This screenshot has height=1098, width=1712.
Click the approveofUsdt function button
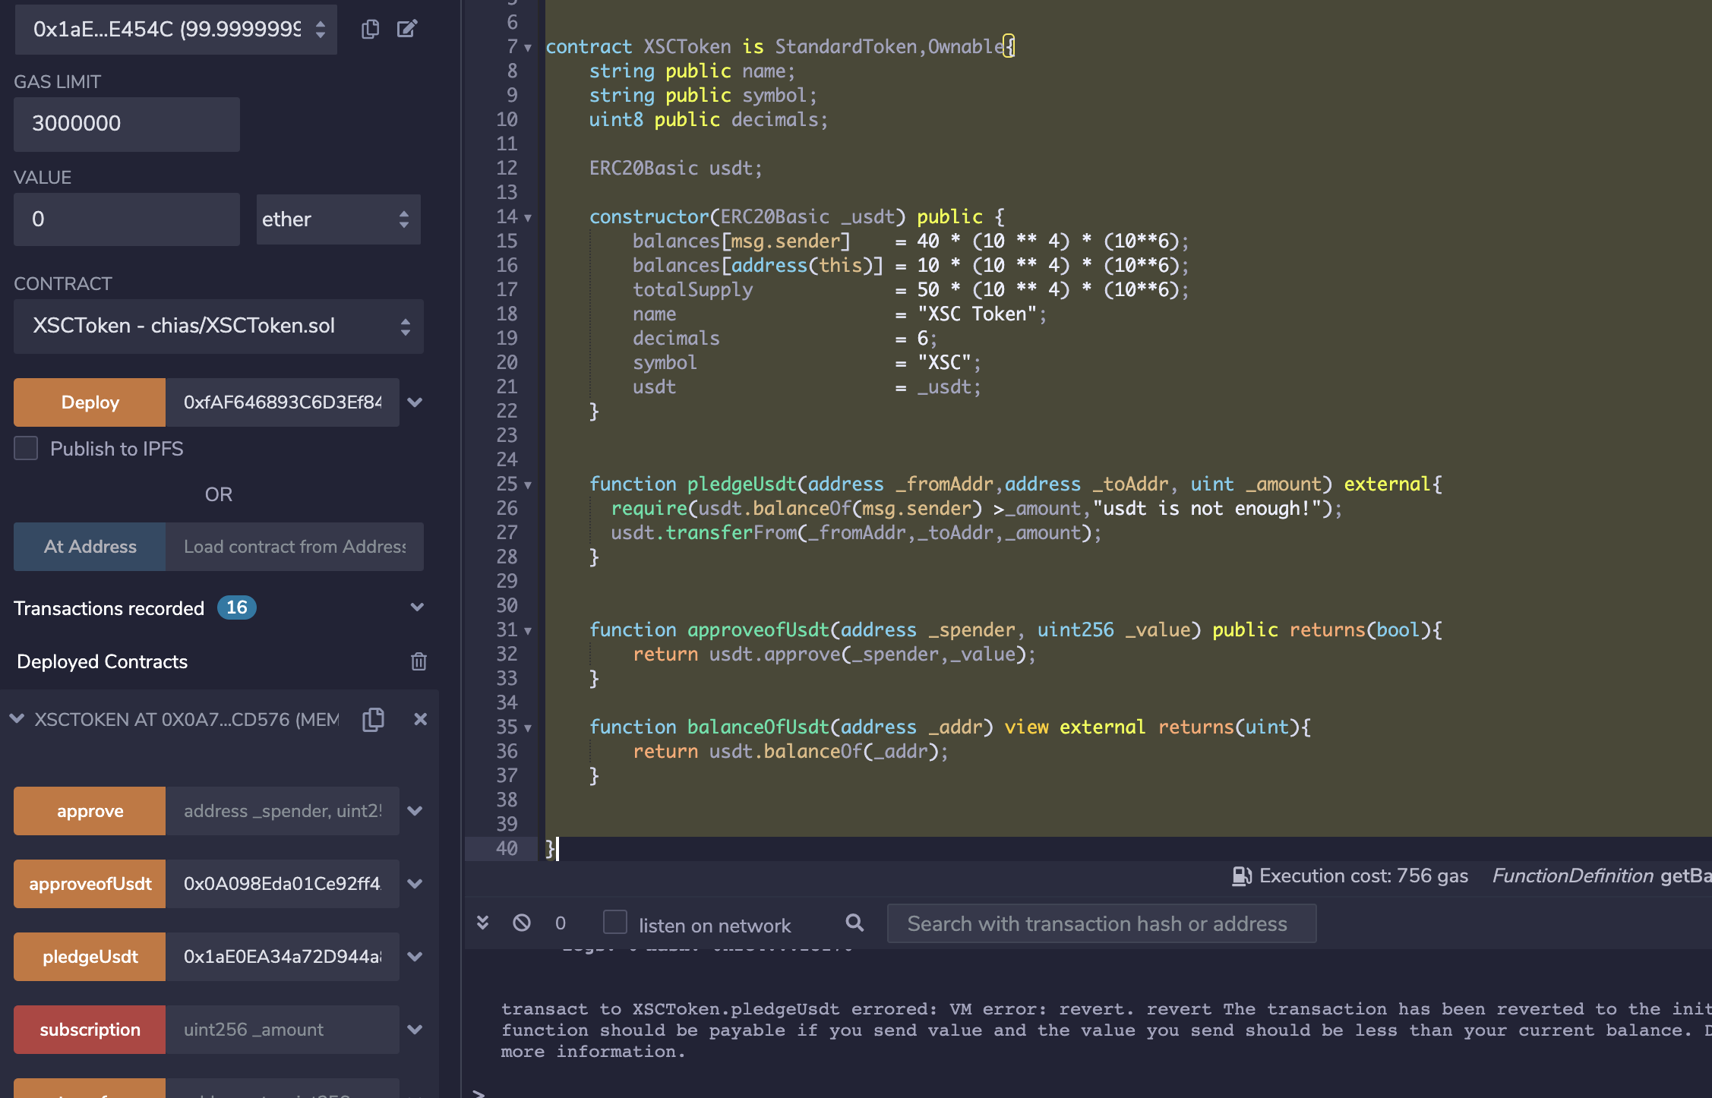click(x=90, y=884)
